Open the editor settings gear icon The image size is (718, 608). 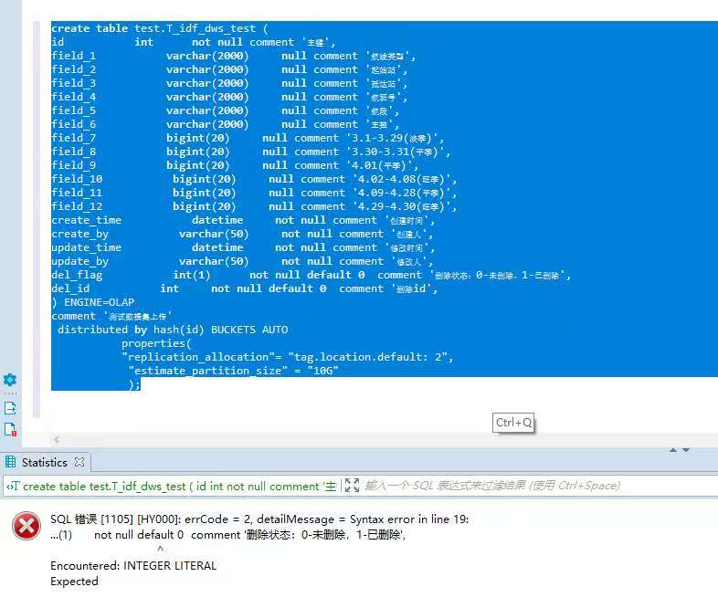pyautogui.click(x=10, y=380)
